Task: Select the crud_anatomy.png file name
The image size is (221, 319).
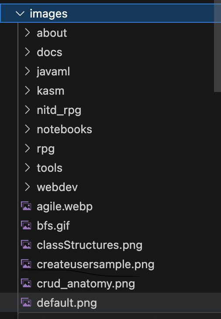Action: click(86, 284)
